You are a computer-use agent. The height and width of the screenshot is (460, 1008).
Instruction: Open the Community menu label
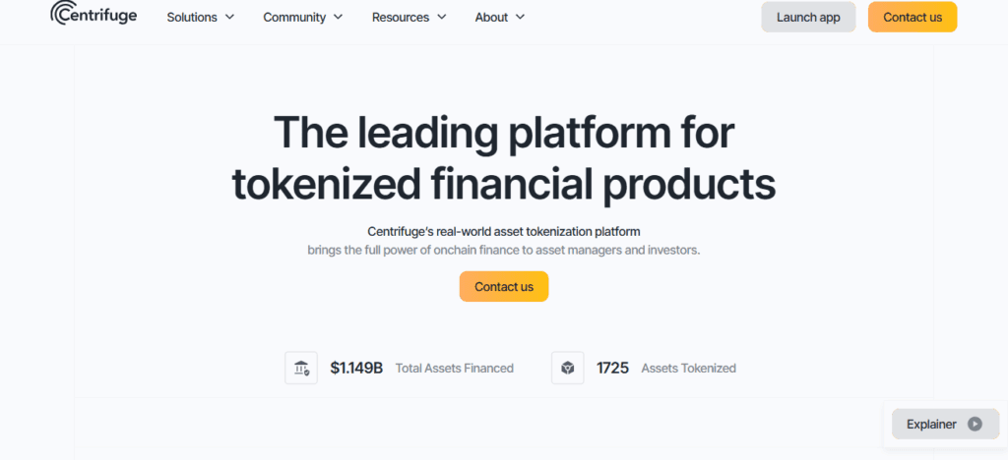(294, 17)
